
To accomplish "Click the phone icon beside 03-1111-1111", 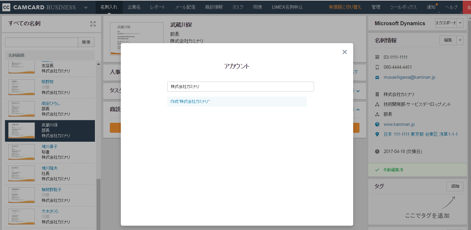I will [x=377, y=57].
